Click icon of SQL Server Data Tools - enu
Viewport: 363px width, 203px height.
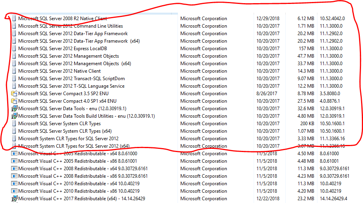14,109
